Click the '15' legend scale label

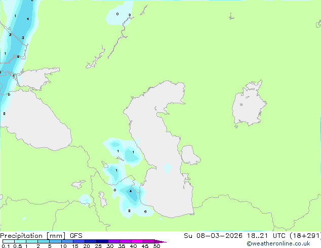[x=75, y=246]
